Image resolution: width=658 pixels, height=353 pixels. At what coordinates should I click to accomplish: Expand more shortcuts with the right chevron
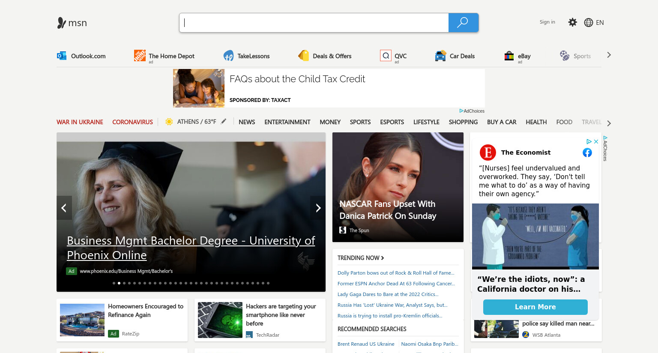pos(609,55)
